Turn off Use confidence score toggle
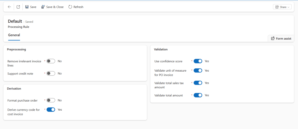 (x=198, y=61)
